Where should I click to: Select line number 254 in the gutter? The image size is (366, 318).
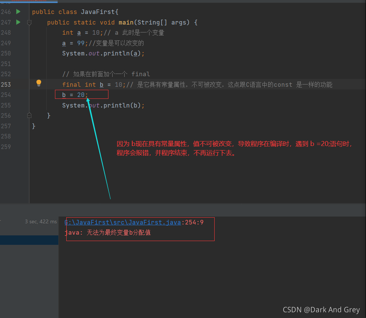coord(6,95)
